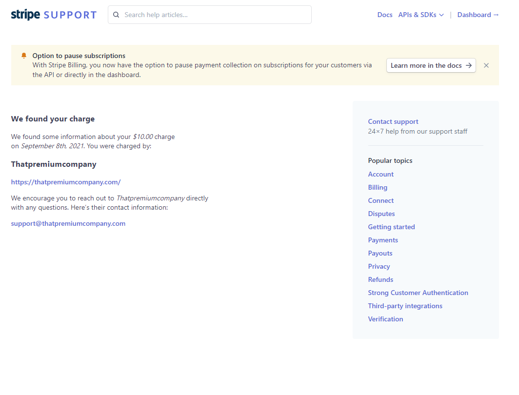
Task: Open the Disputes topic
Action: pyautogui.click(x=381, y=214)
